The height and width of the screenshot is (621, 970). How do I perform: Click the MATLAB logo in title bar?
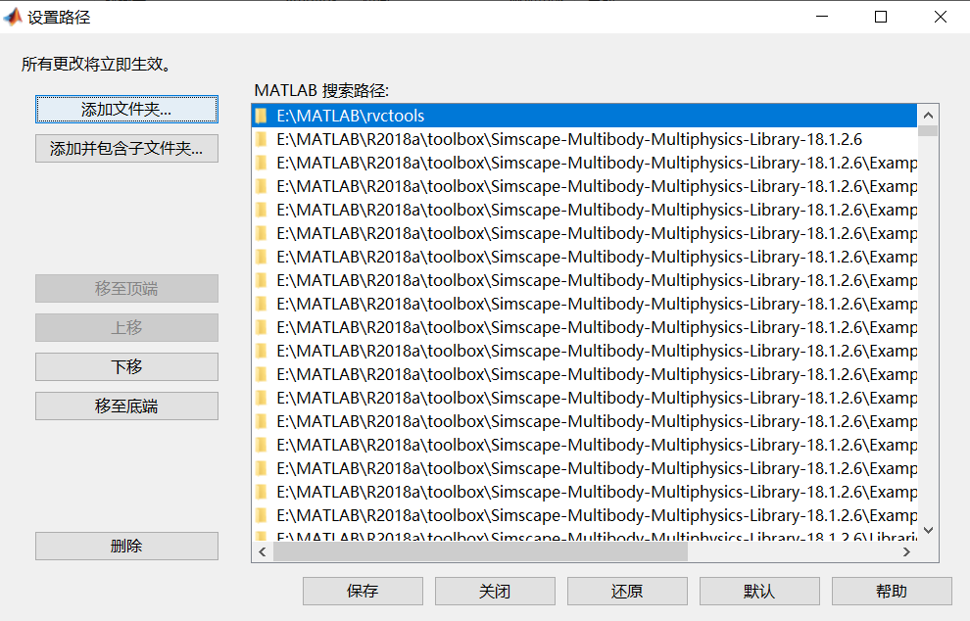pos(13,17)
